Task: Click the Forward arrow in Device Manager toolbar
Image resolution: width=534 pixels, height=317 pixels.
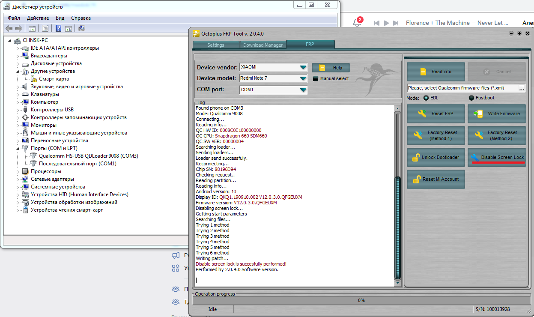Action: pyautogui.click(x=19, y=28)
